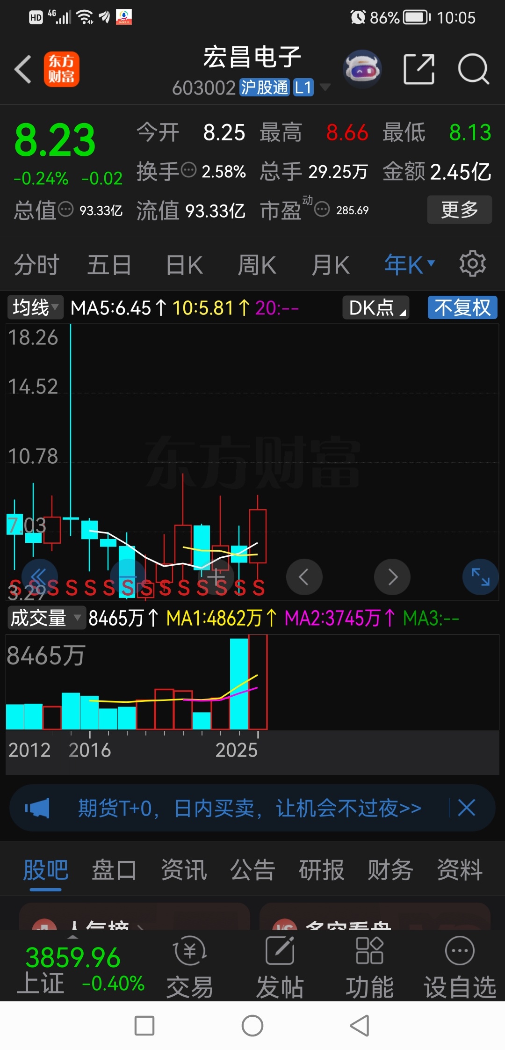This screenshot has height=1050, width=505.
Task: Move chart cursor right one candle
Action: pos(392,576)
